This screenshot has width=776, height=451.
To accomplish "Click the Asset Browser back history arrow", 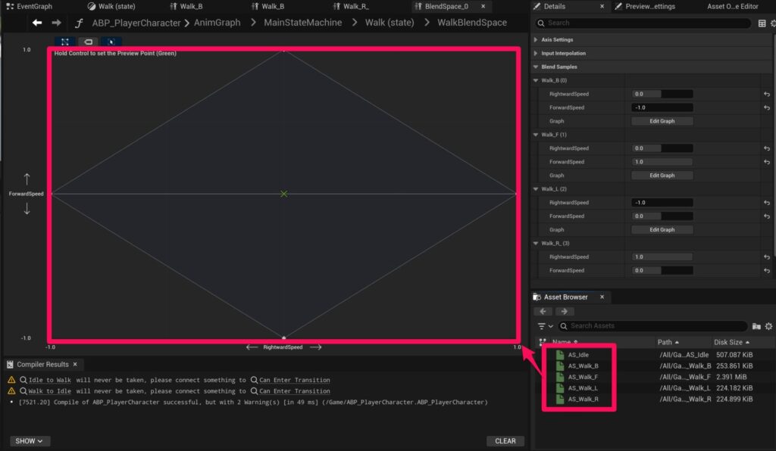I will (543, 311).
